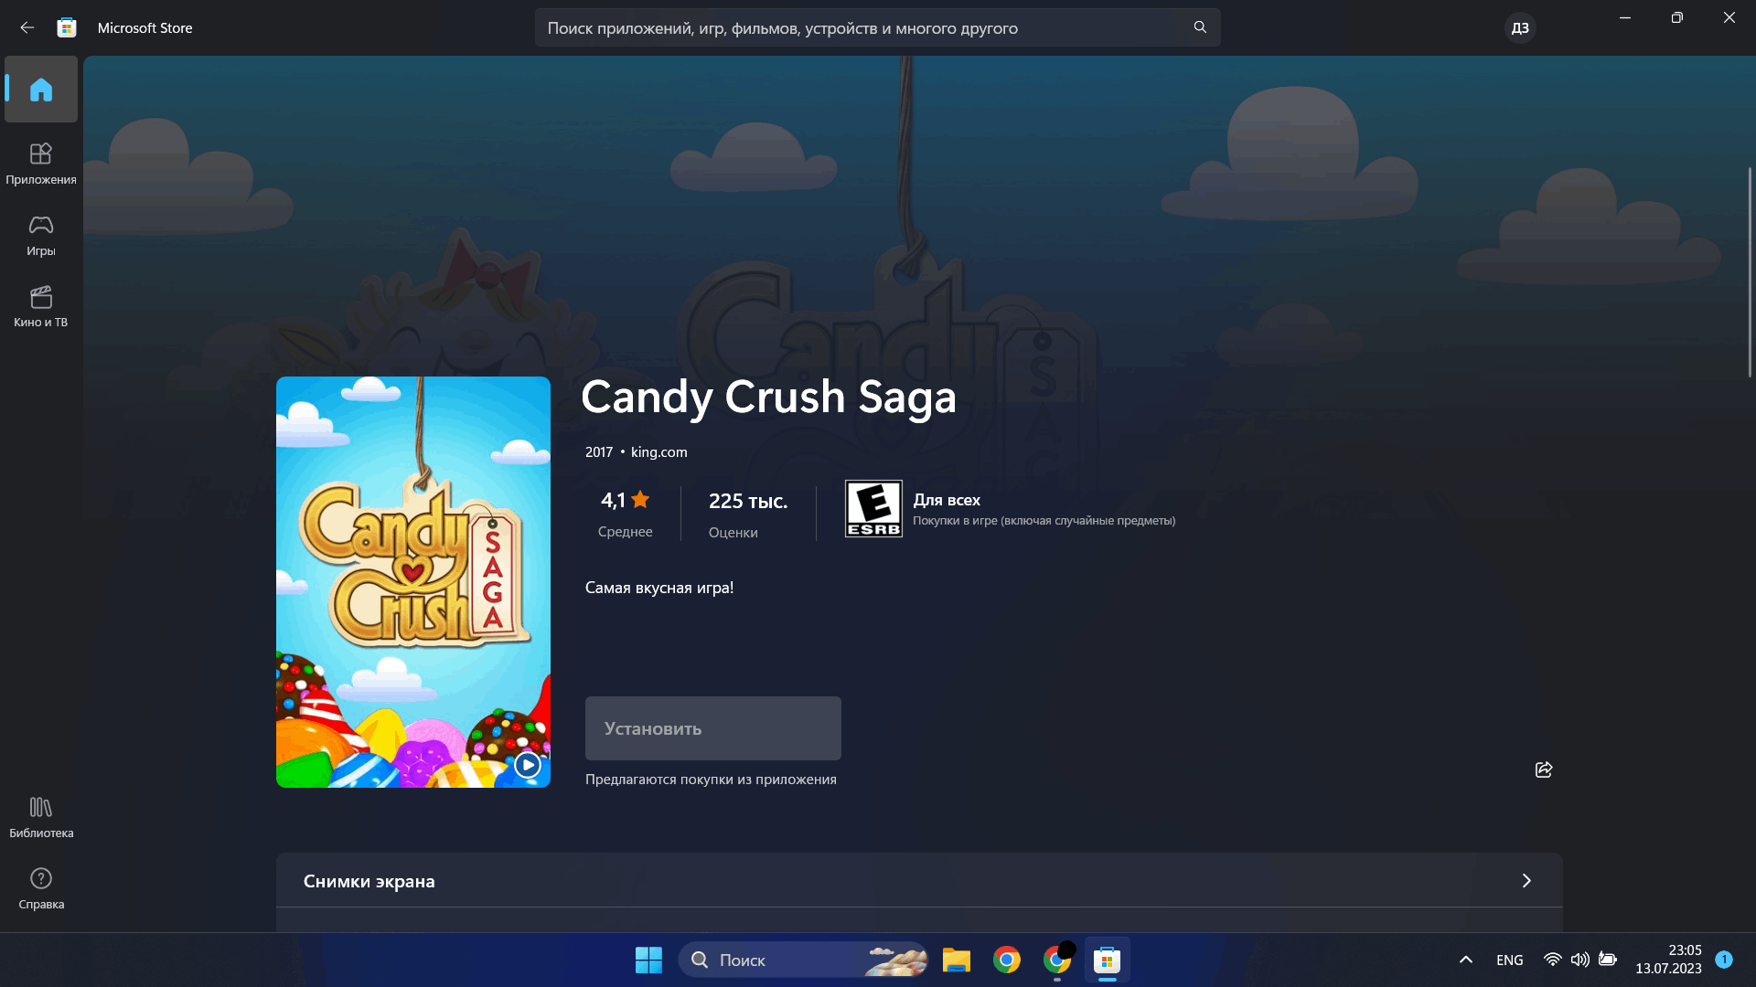Image resolution: width=1756 pixels, height=987 pixels.
Task: Open the notification badge icon
Action: [x=1724, y=960]
